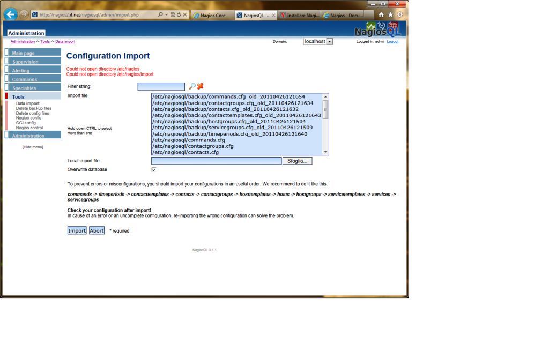This screenshot has height=343, width=549.
Task: Go back with the browser back arrow
Action: (x=11, y=14)
